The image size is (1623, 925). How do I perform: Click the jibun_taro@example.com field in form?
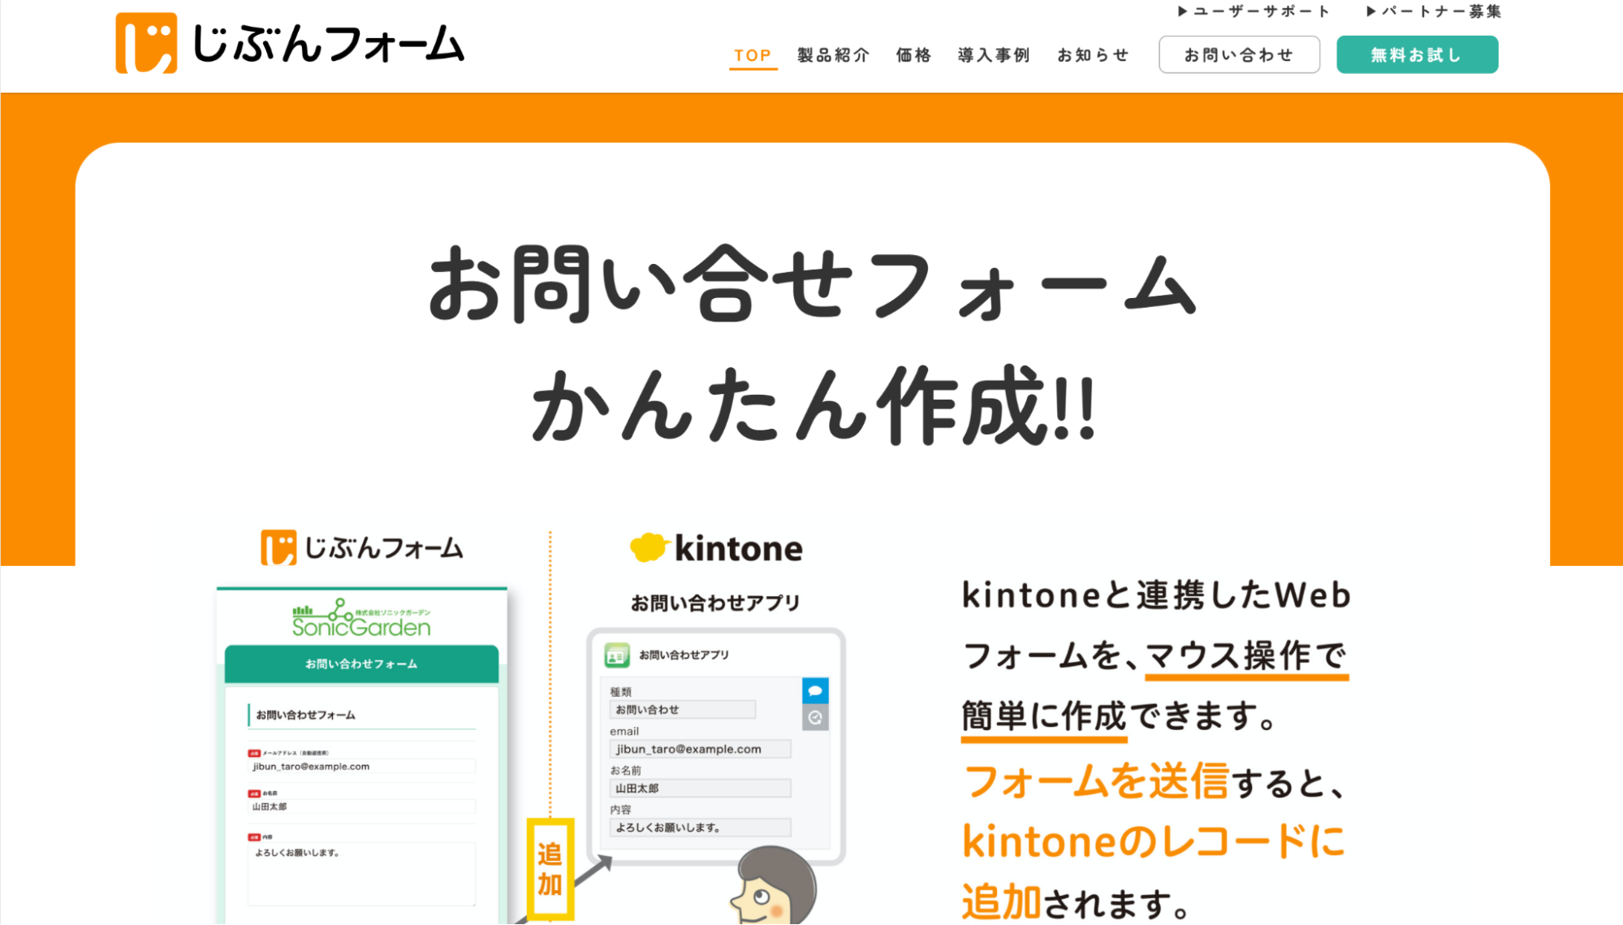(362, 767)
